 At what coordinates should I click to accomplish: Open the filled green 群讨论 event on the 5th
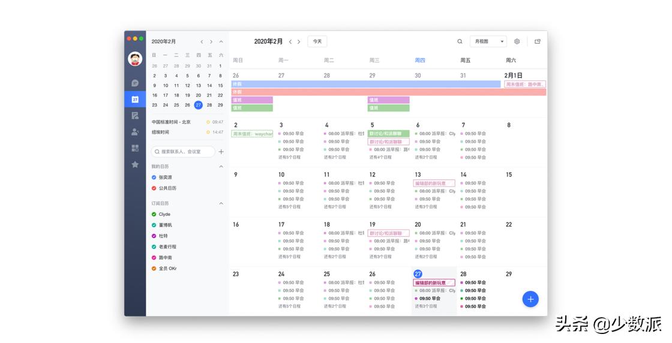click(x=389, y=134)
